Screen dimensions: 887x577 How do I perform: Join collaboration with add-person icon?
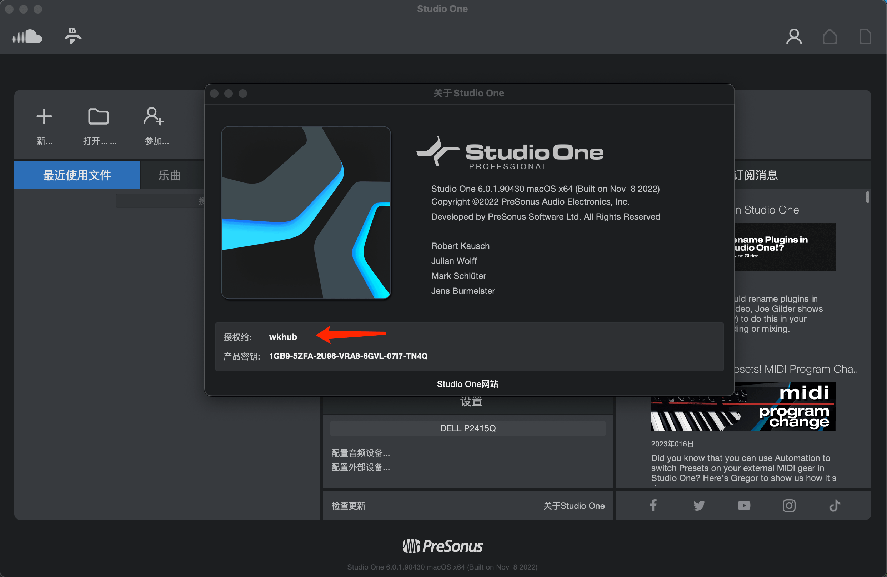coord(154,116)
